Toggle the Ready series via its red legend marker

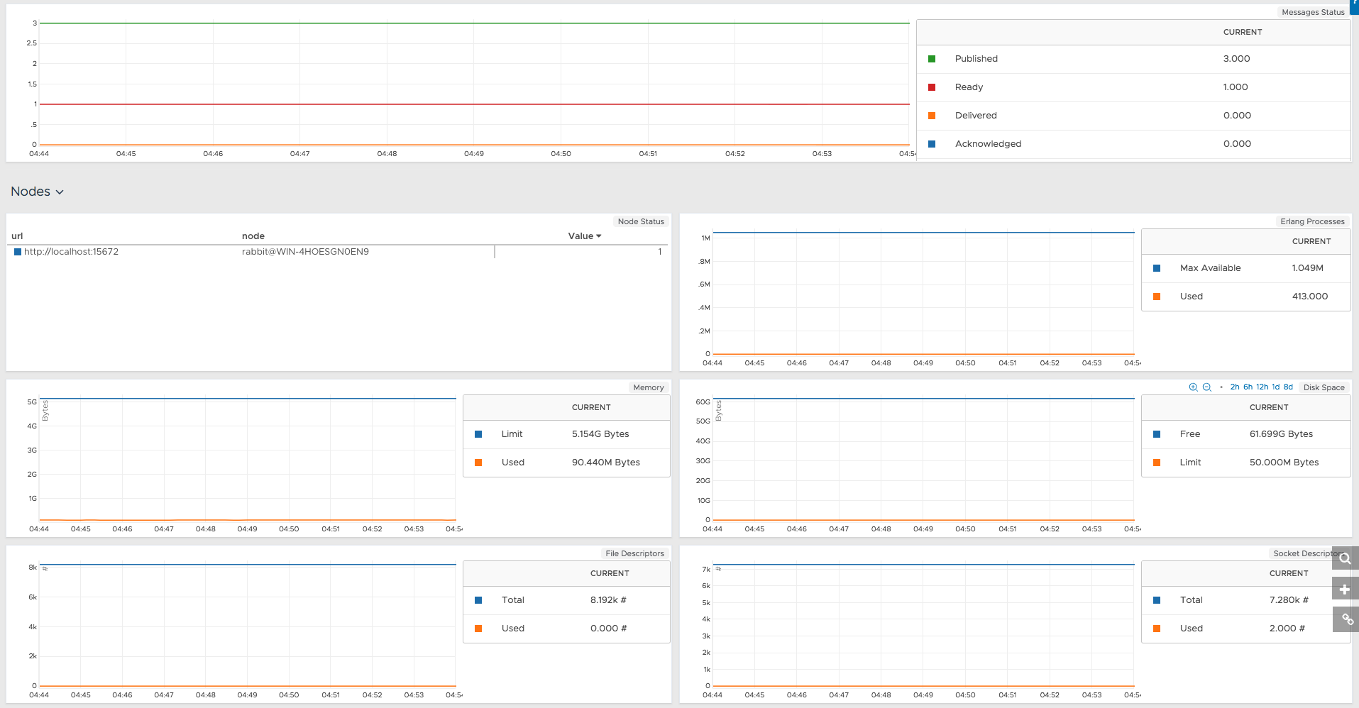coord(932,87)
